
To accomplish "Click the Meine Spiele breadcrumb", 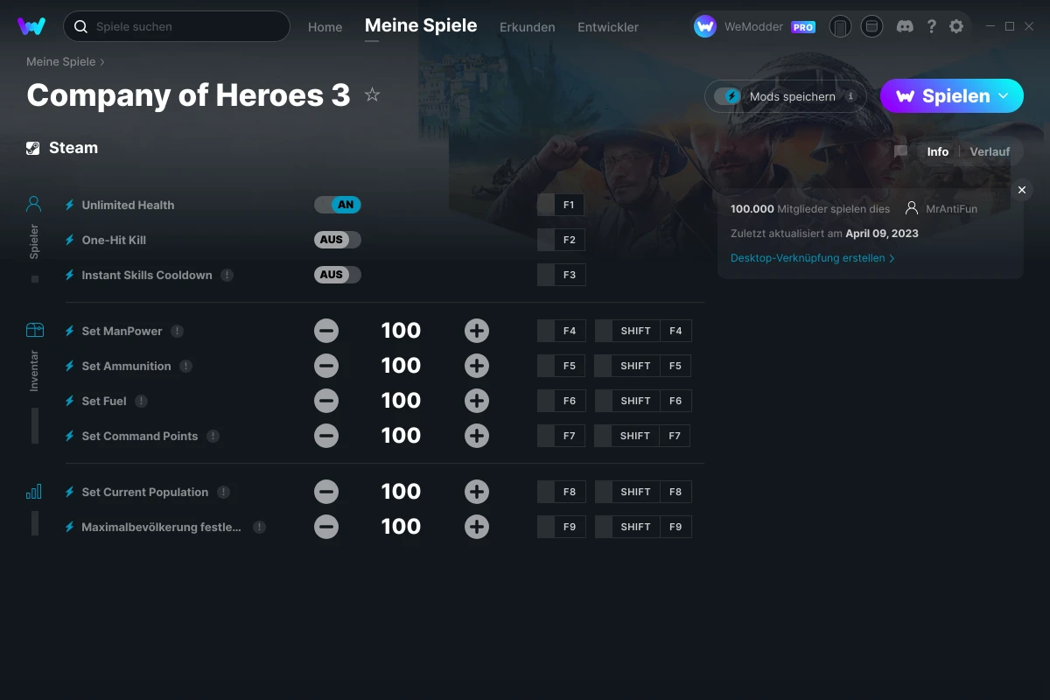I will click(x=60, y=61).
